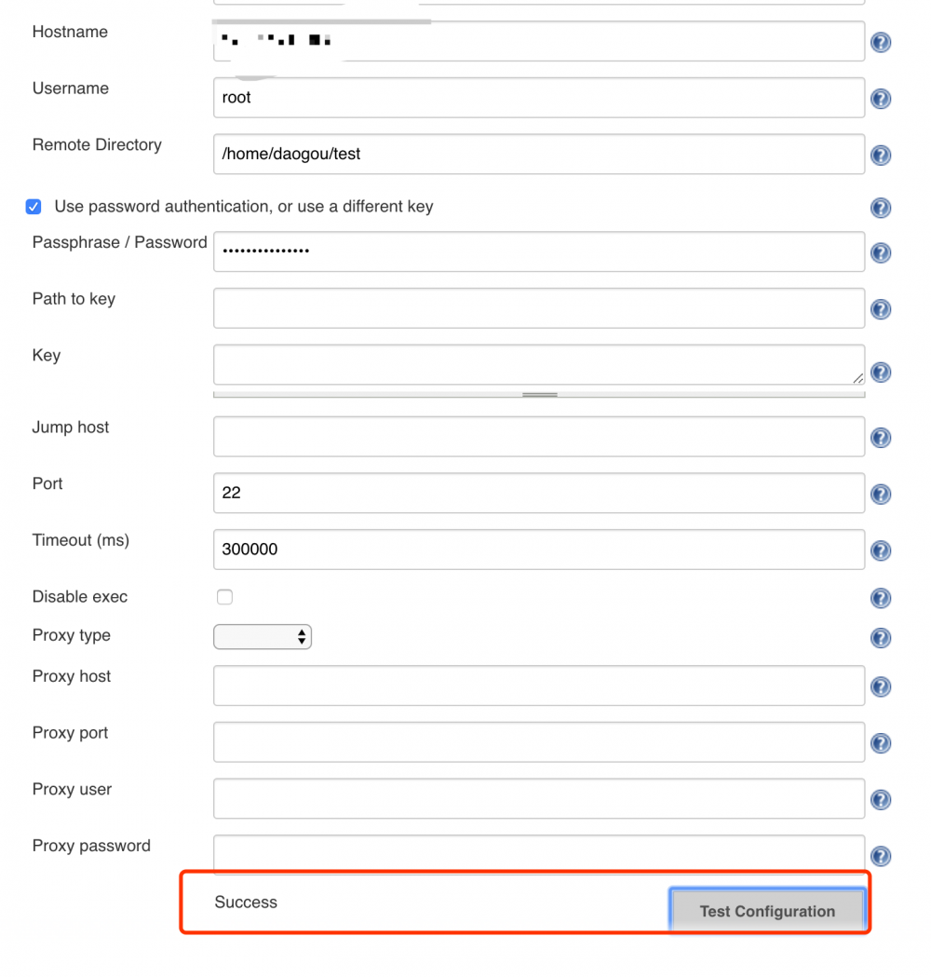Screen dimensions: 931x977
Task: Open help for Path to key
Action: coord(880,308)
